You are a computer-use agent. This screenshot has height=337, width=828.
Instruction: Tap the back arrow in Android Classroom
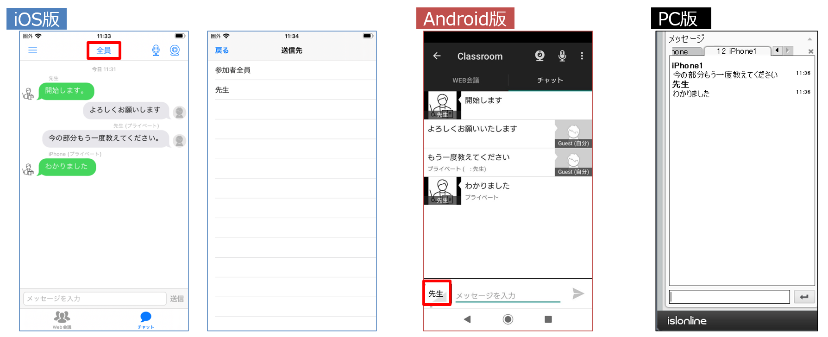pos(437,56)
